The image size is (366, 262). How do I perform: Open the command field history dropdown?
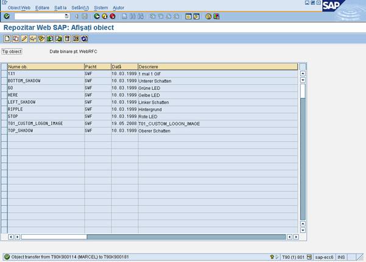(66, 16)
